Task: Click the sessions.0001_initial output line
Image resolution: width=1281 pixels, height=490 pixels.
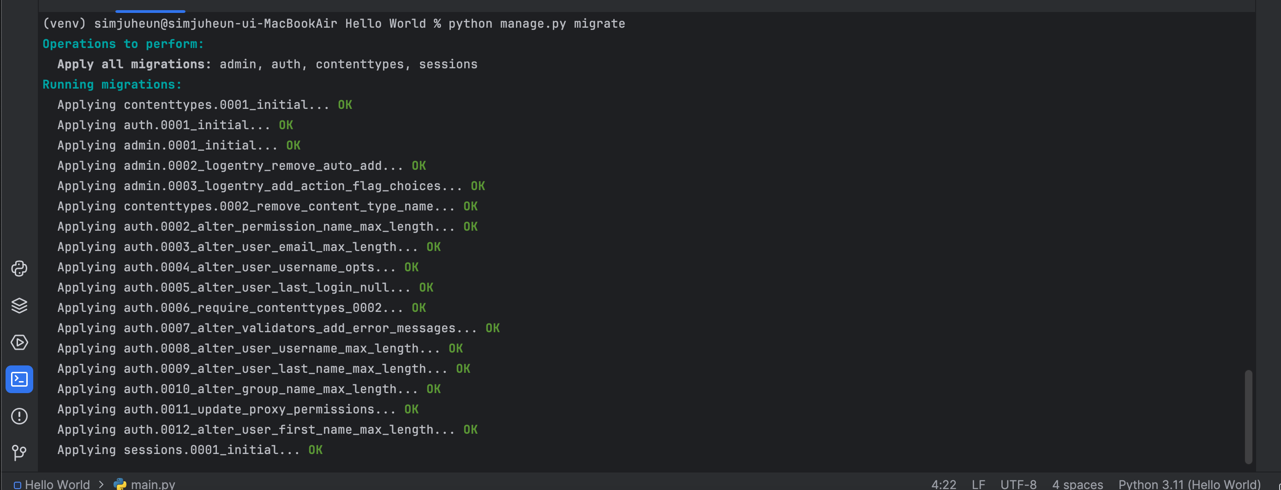Action: click(x=190, y=450)
